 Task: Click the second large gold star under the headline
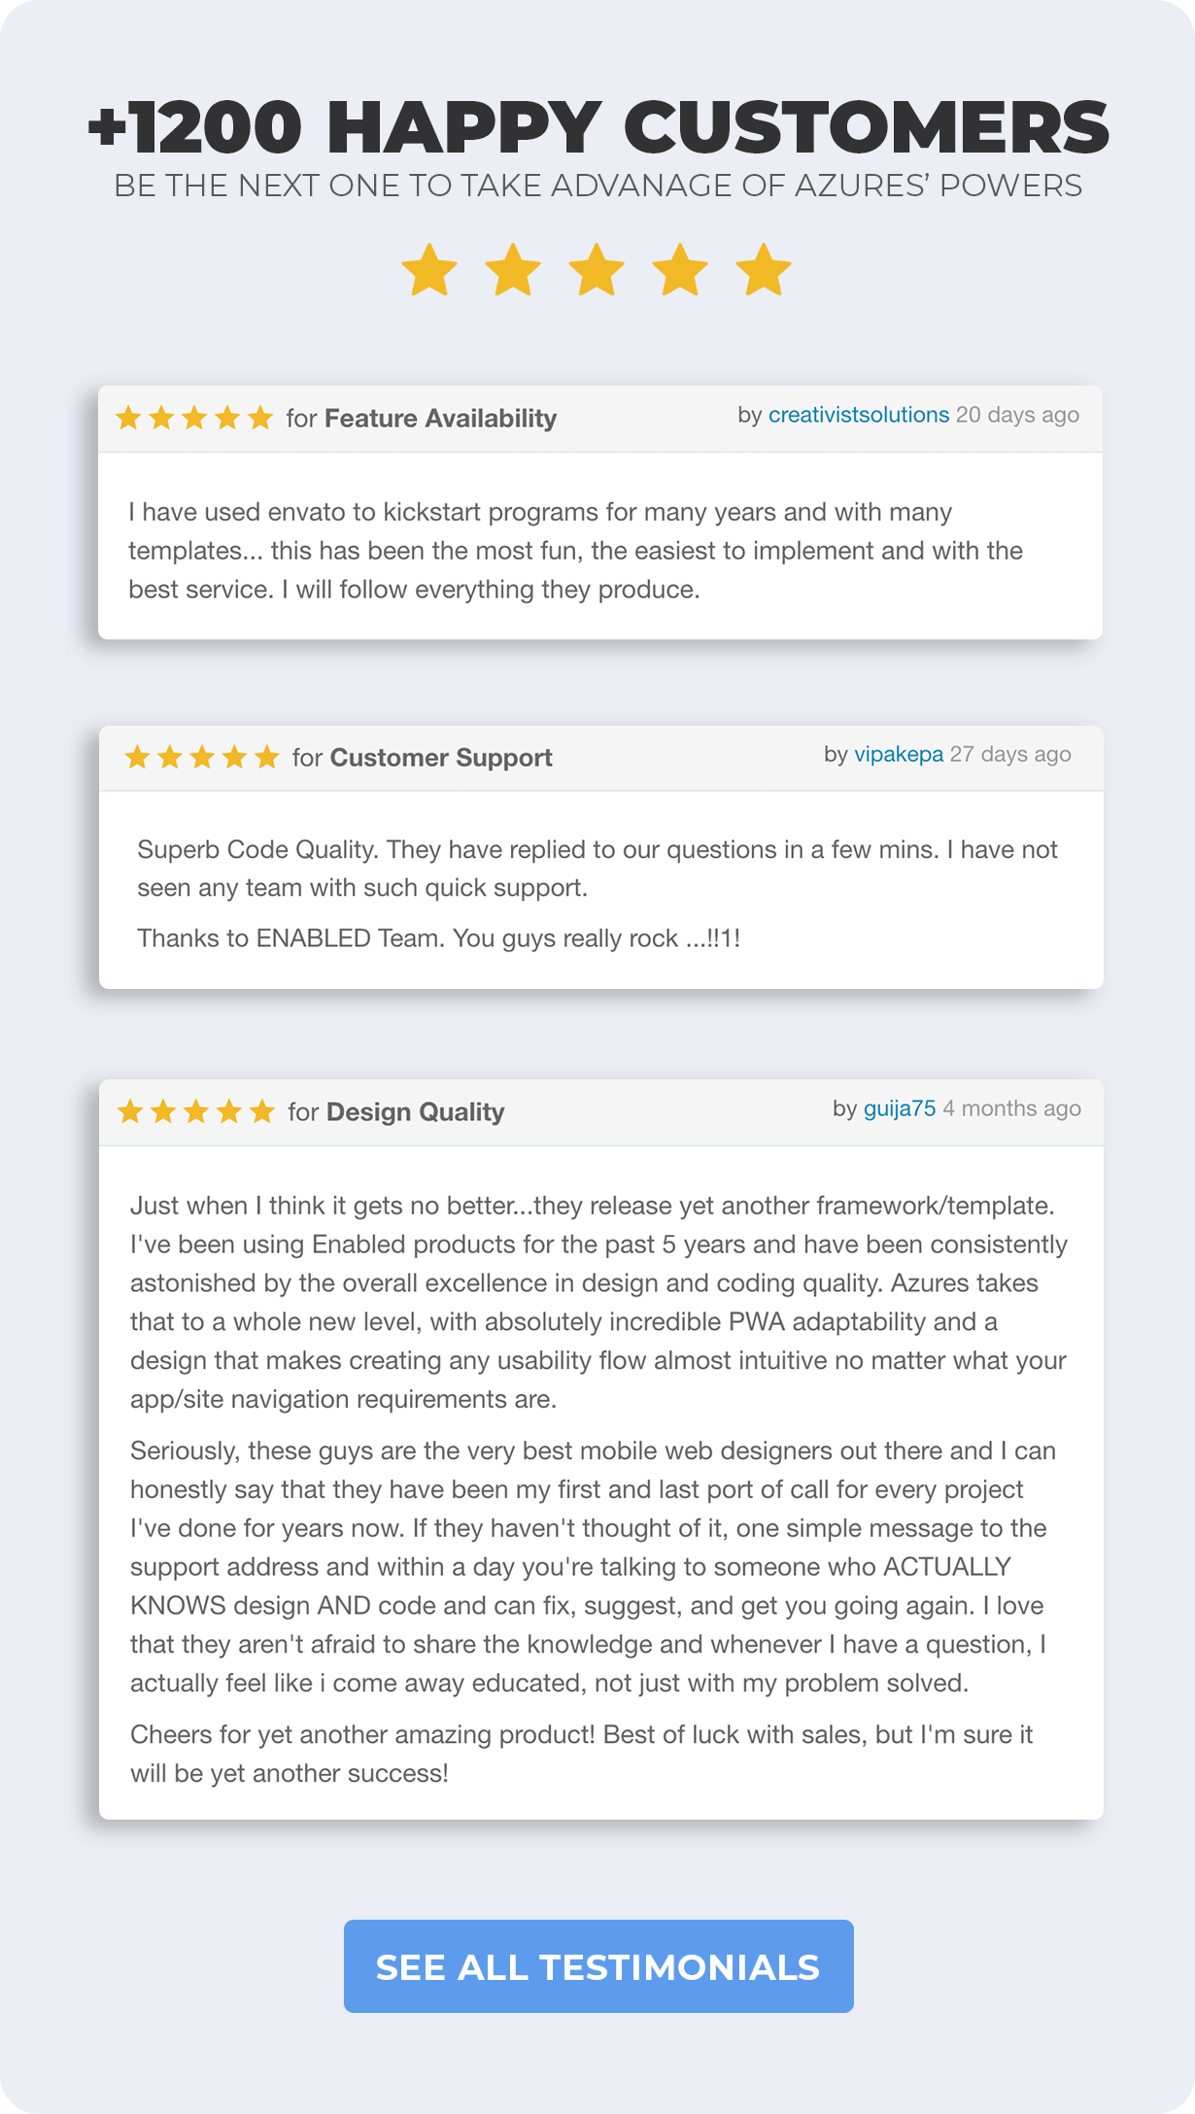(x=513, y=270)
